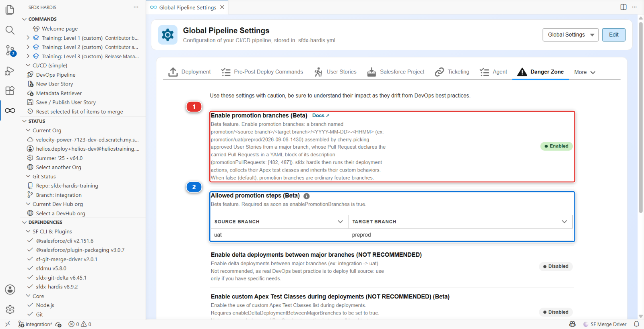Screen dimensions: 644x329
Task: Open the More tabs dropdown
Action: tap(585, 72)
